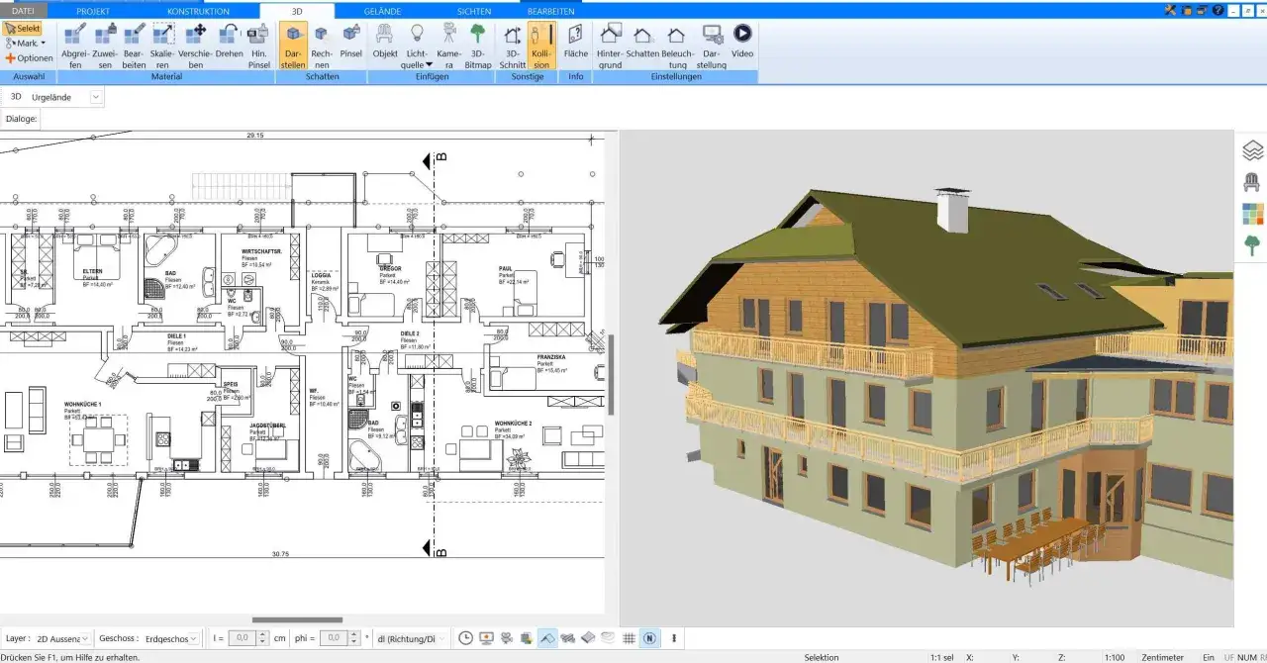Select the Drehen material tool
Screen dimensions: 1267x663
pyautogui.click(x=229, y=41)
